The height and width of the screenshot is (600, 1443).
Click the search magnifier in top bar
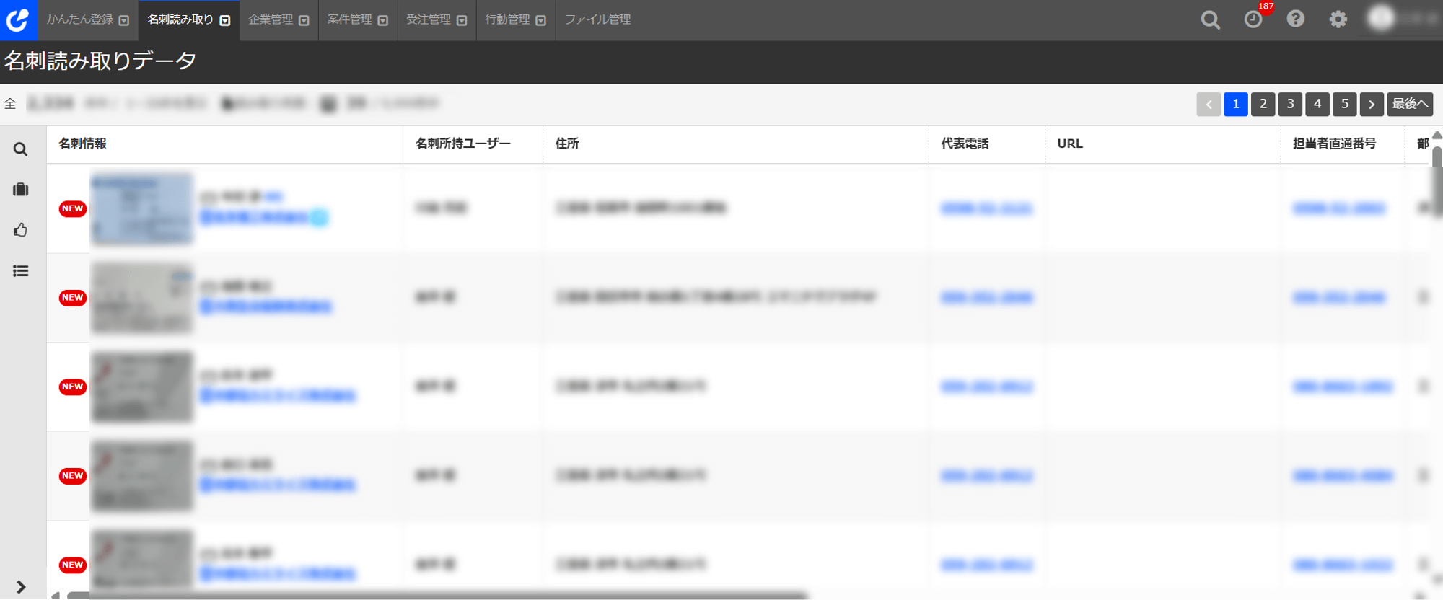pos(1210,19)
